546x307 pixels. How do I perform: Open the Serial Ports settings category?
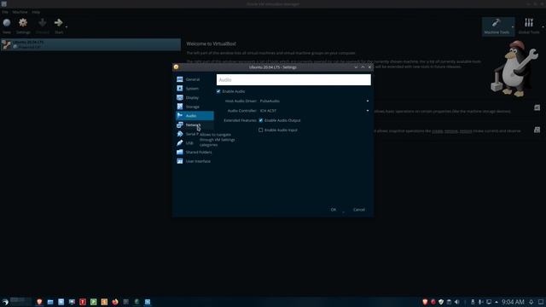tap(188, 134)
